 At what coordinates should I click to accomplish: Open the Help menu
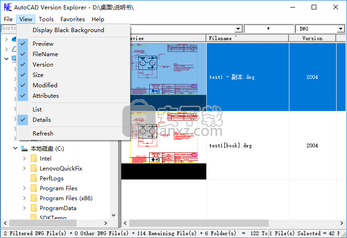click(98, 19)
